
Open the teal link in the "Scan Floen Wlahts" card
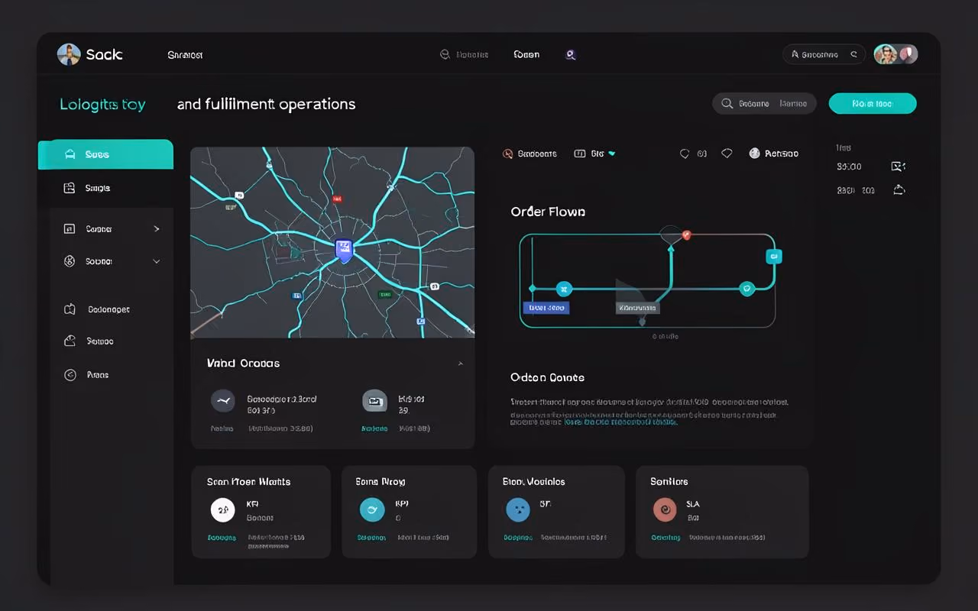tap(222, 538)
